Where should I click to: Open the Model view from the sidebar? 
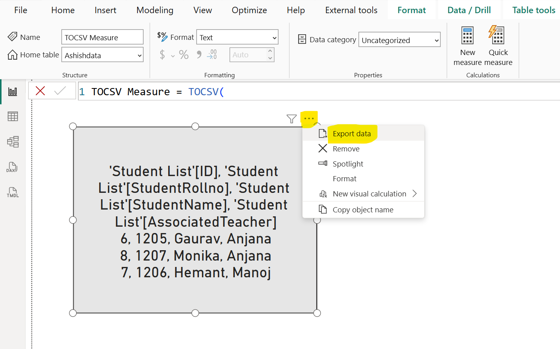pos(12,142)
